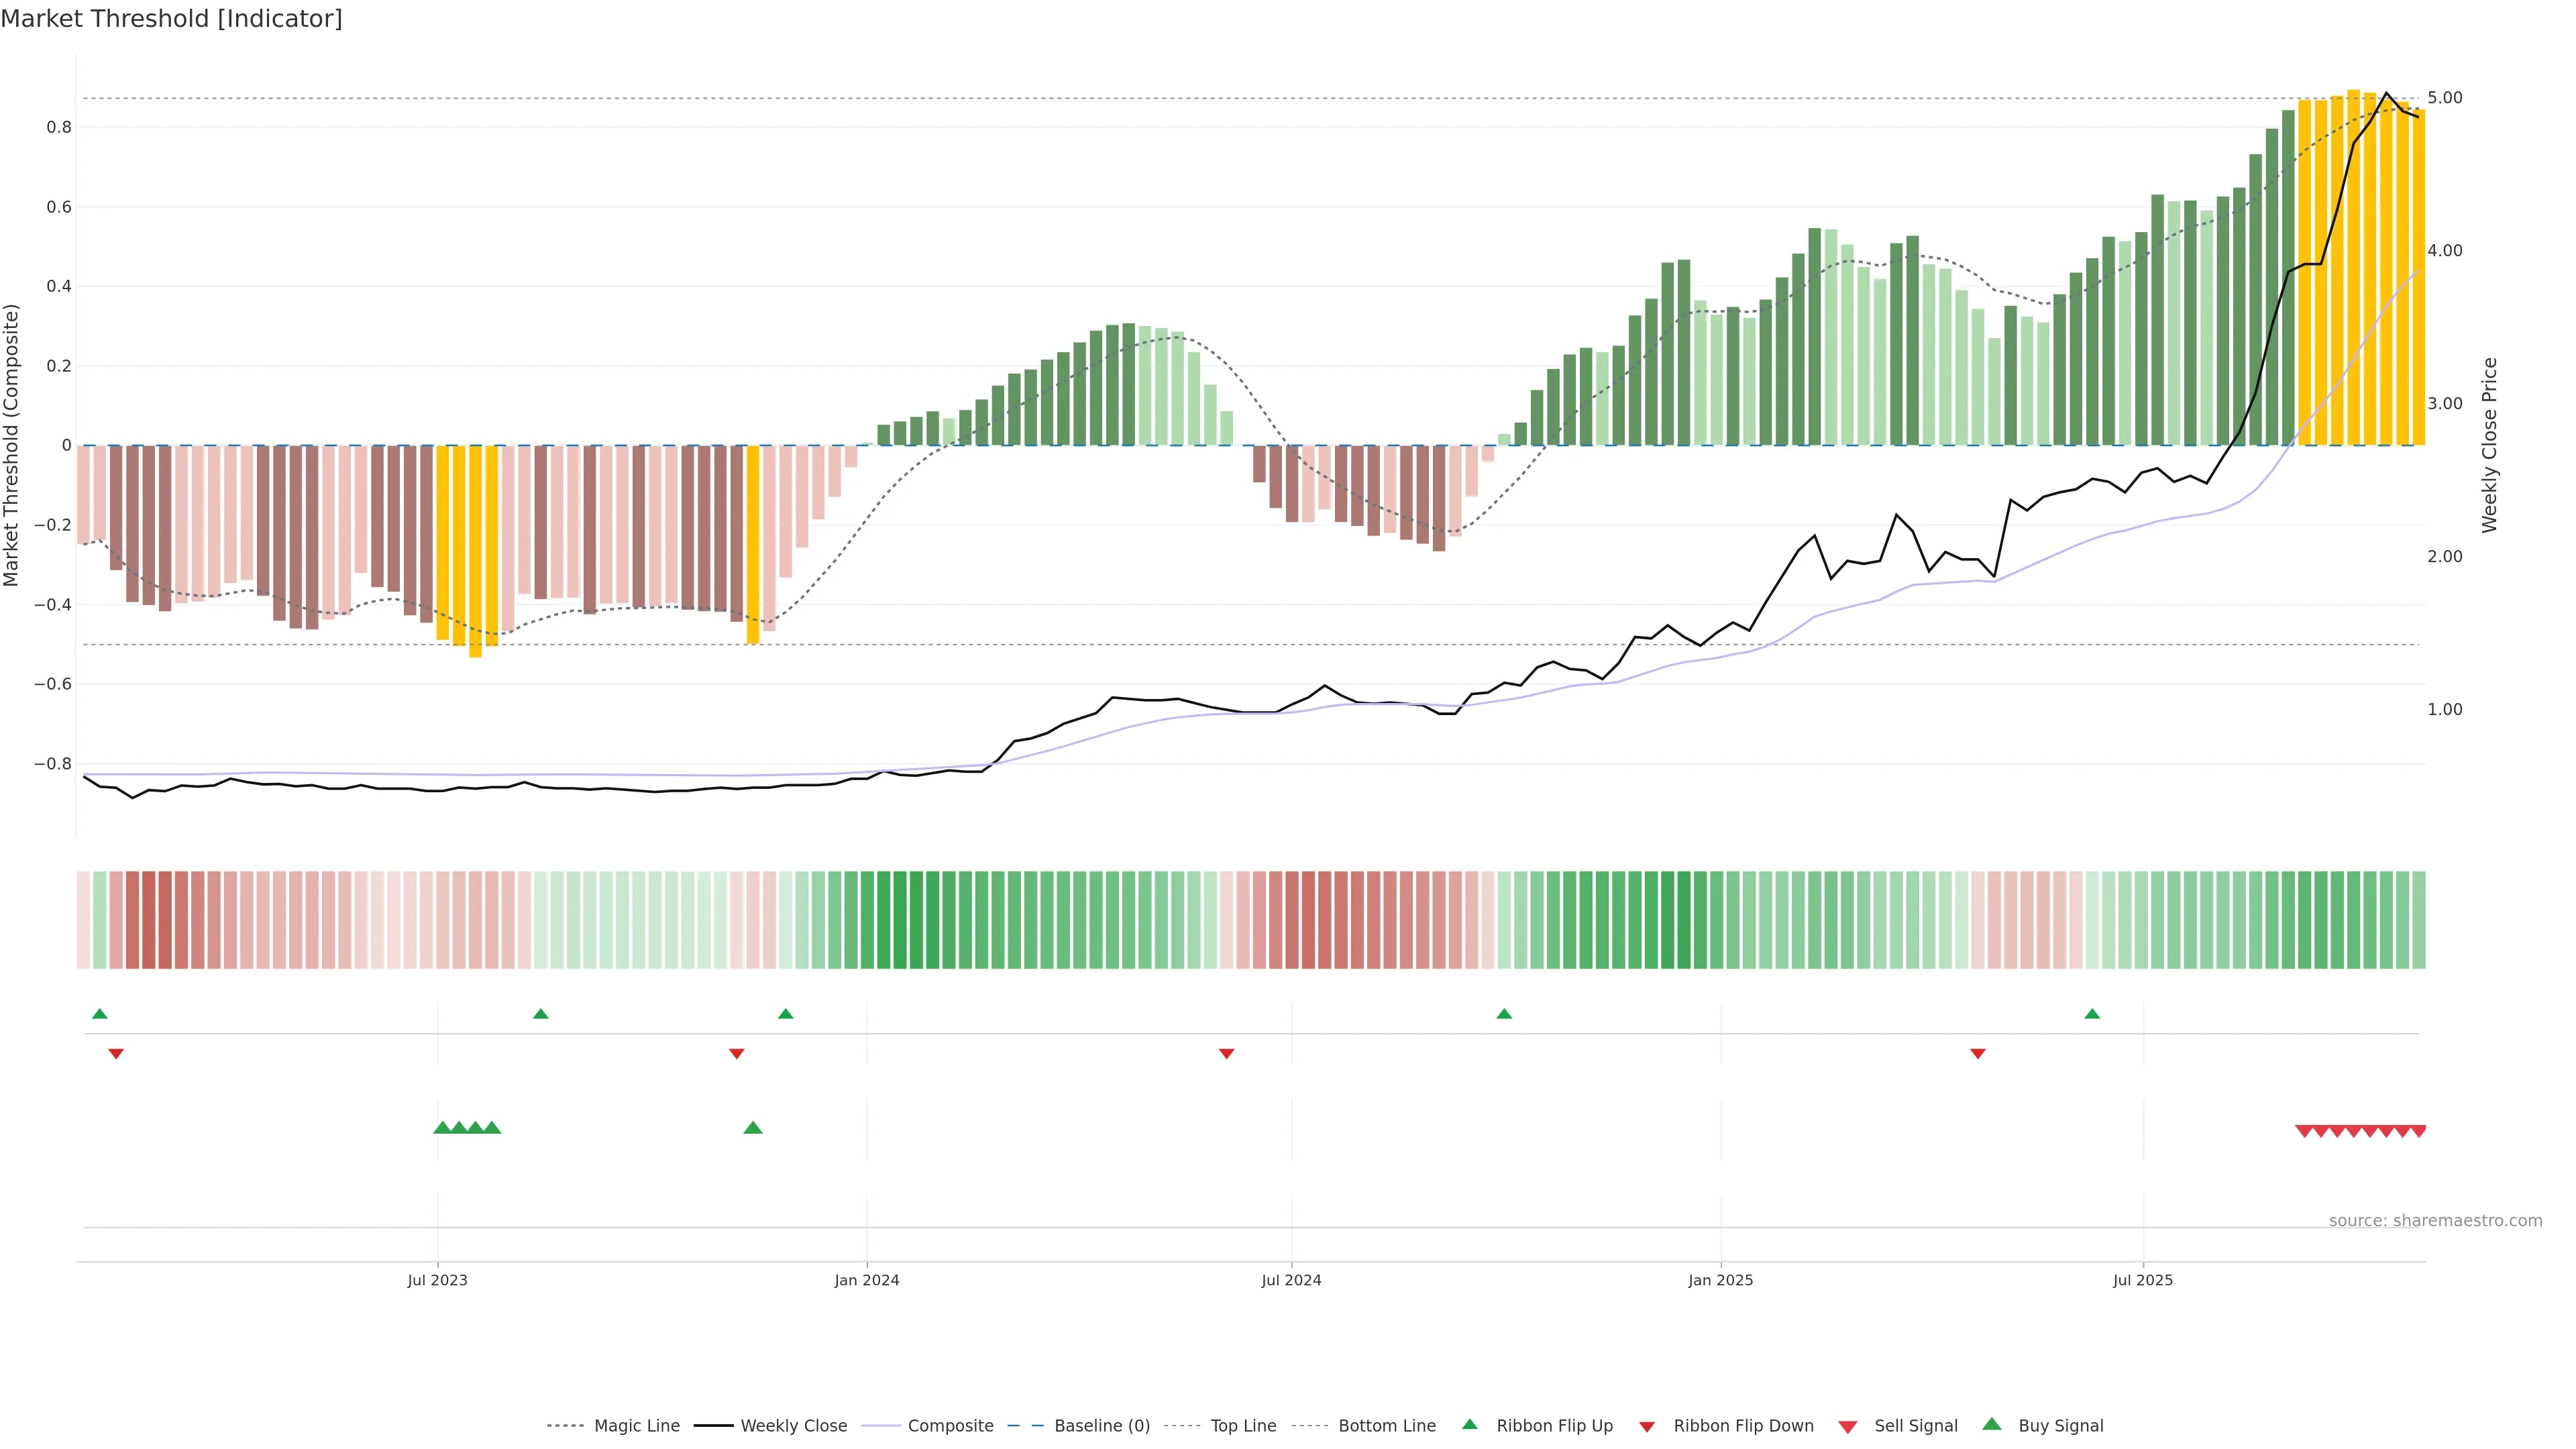Click ribbon flip down marker just before Jul 2024

pyautogui.click(x=1226, y=1054)
